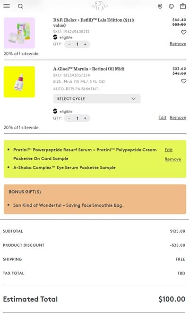This screenshot has width=189, height=316.
Task: Decrease quantity of A-Gloei Retinol Oil
Action: pos(69,118)
